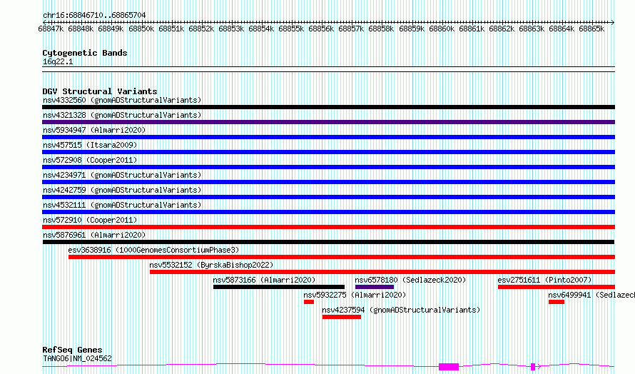This screenshot has height=374, width=635.
Task: Click the nsv5873166 (Almarri2020) label
Action: coord(264,280)
